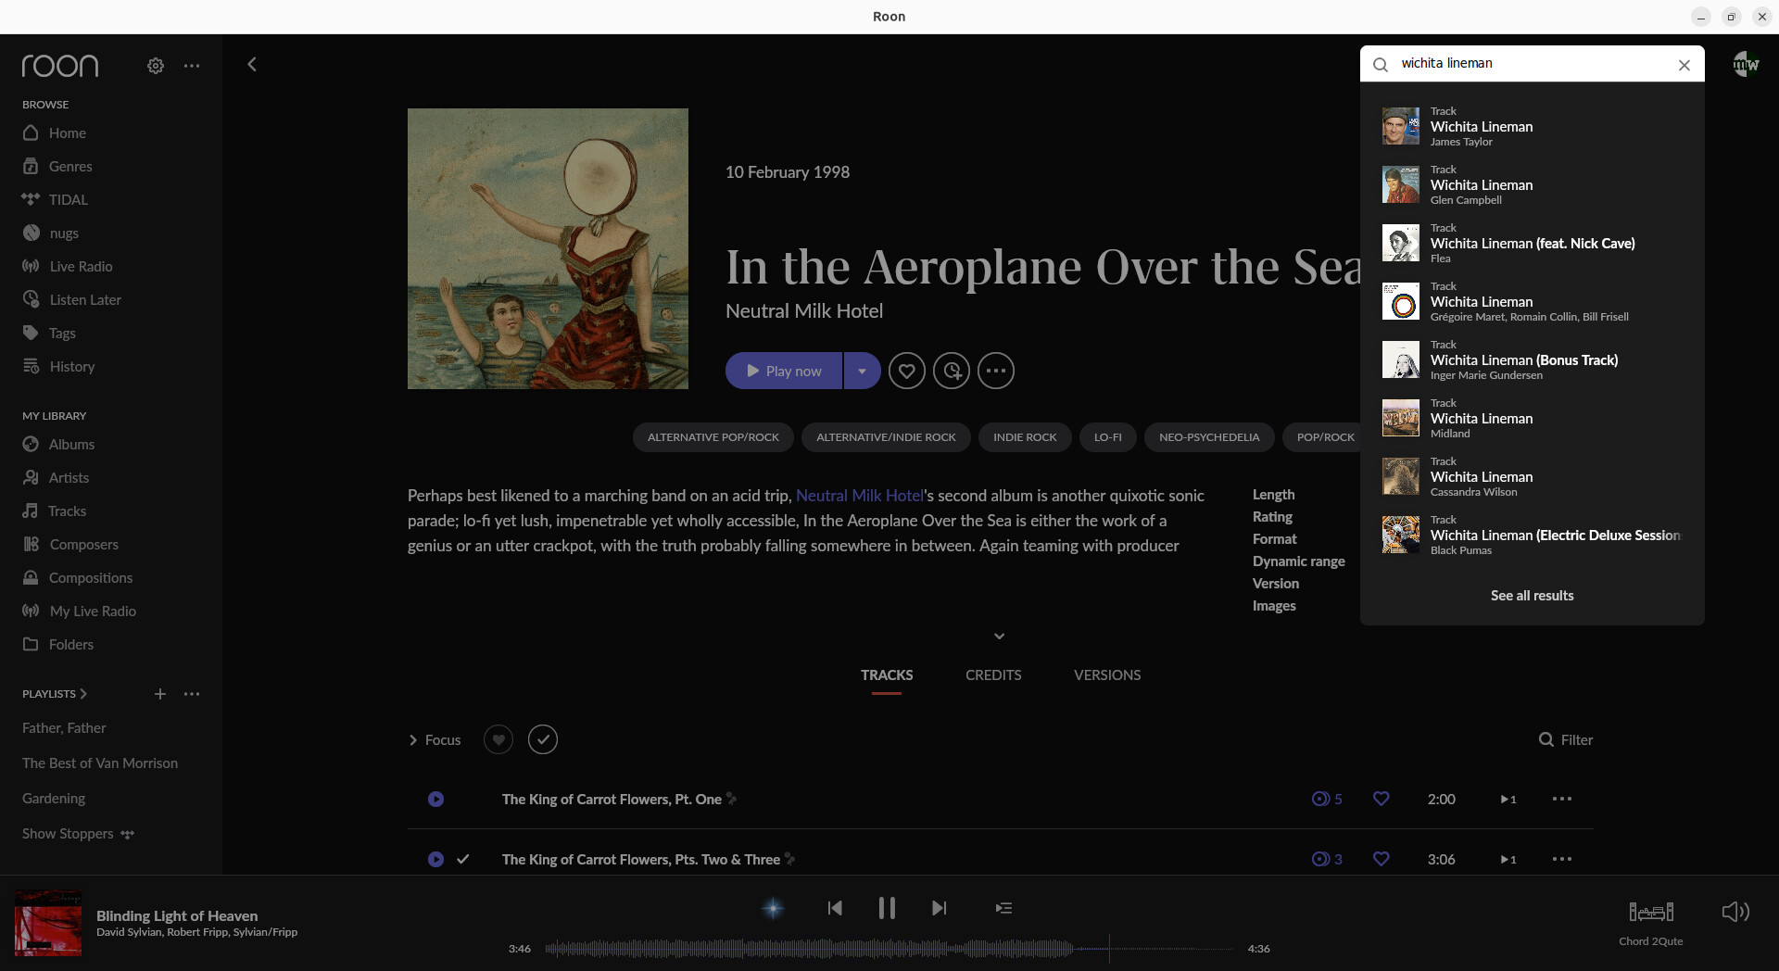The image size is (1779, 971).
Task: Toggle Roon Radio star icon in player
Action: tap(774, 908)
